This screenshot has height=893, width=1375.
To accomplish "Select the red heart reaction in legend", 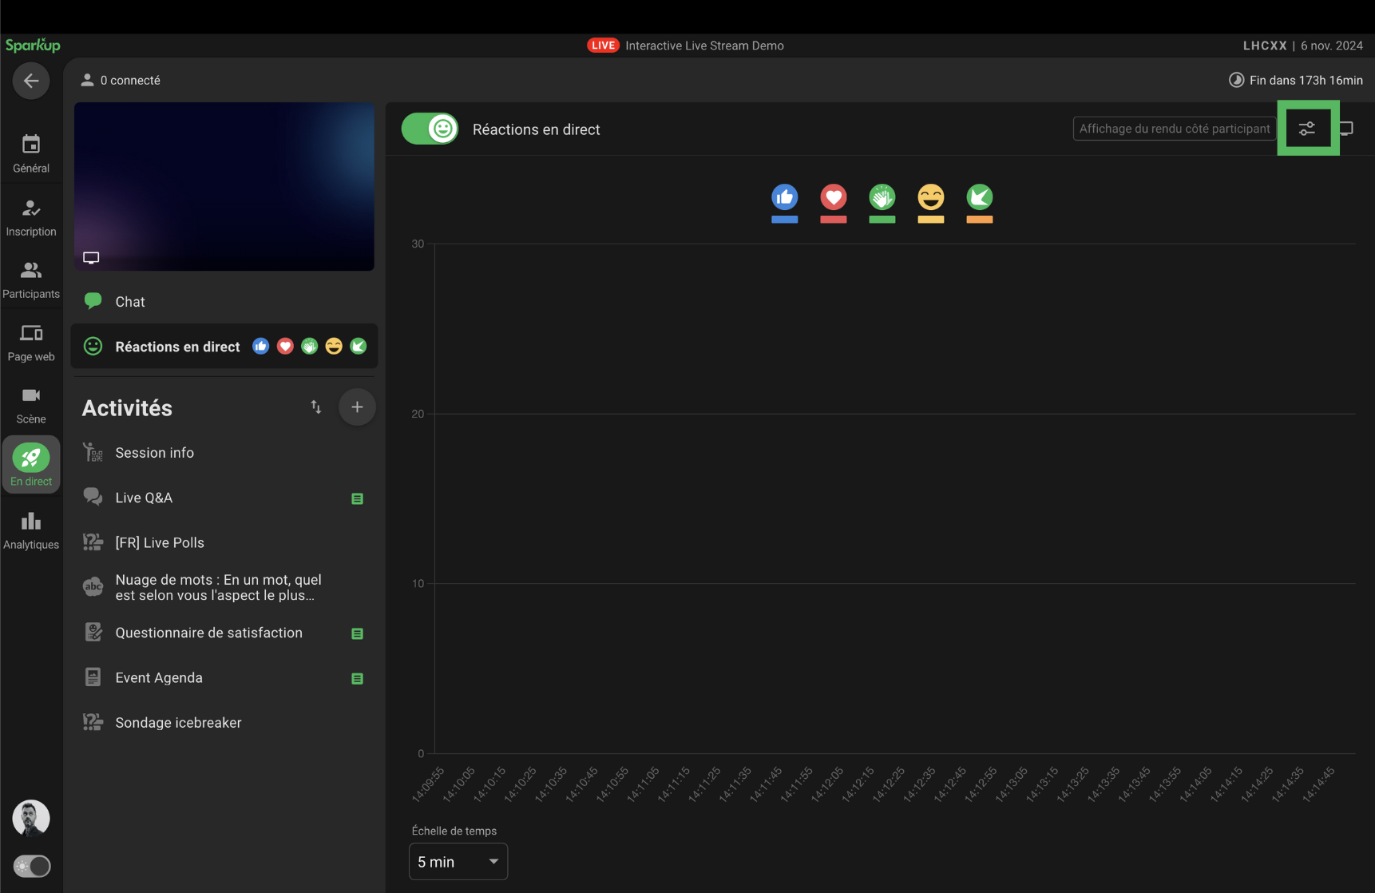I will (833, 197).
